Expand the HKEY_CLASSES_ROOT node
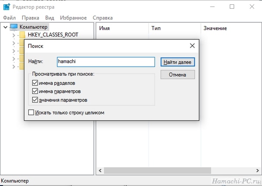 click(x=14, y=35)
